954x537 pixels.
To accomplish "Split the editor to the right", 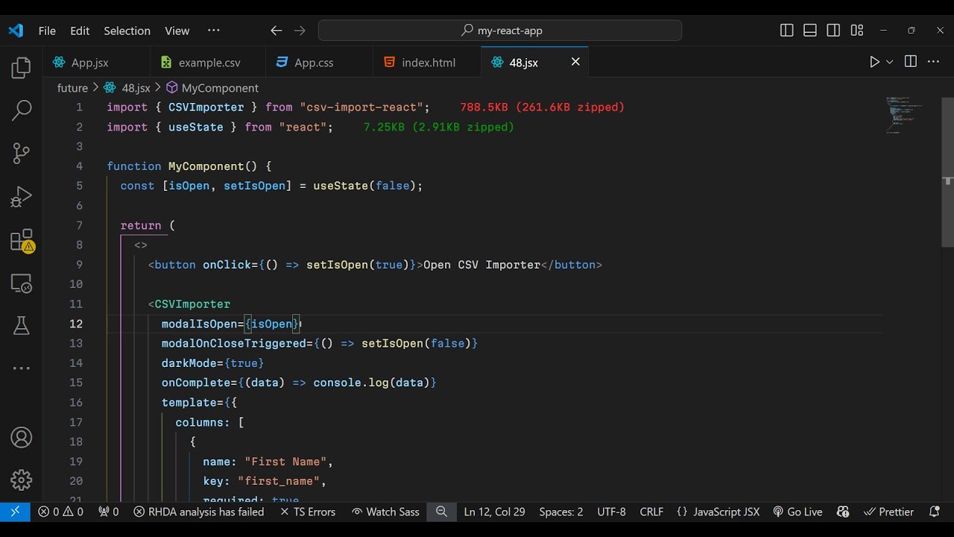I will click(910, 62).
